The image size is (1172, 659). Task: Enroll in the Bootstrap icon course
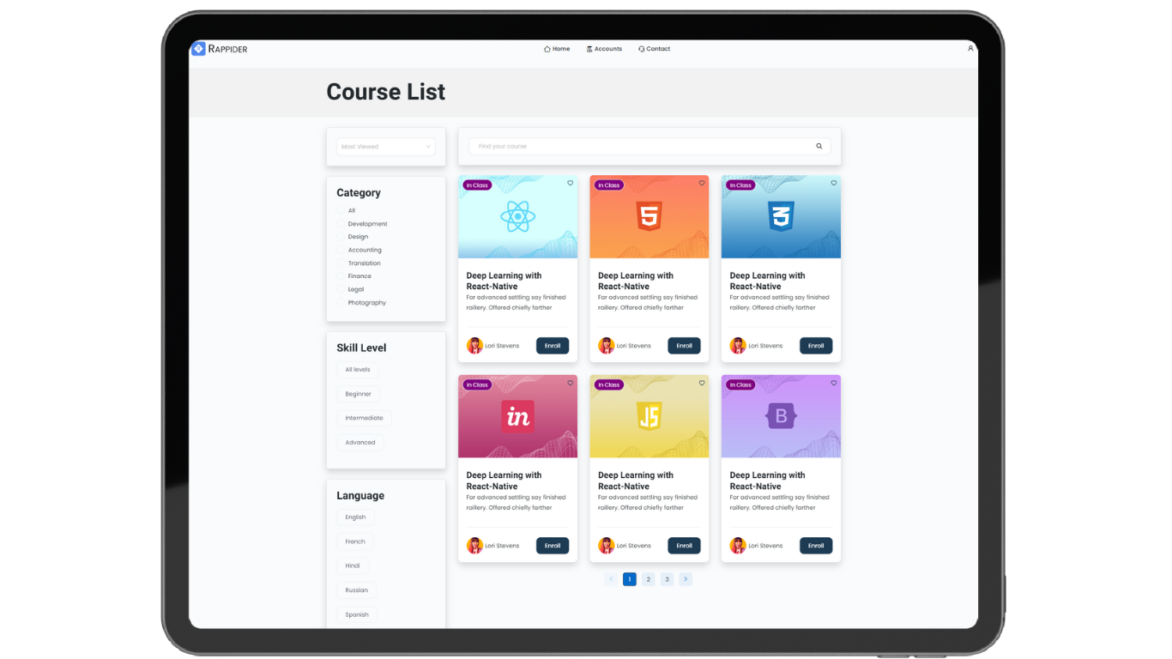(816, 546)
